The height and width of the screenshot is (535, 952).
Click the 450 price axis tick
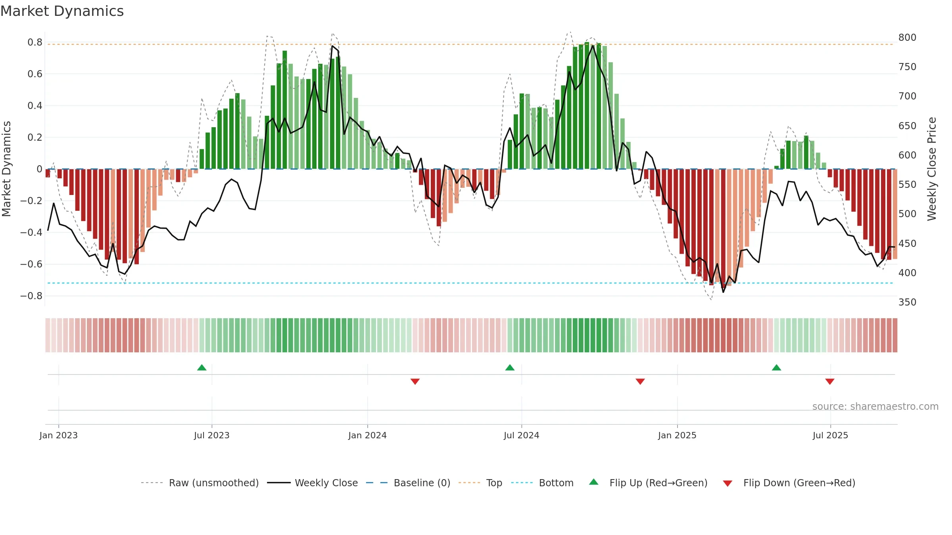[908, 243]
